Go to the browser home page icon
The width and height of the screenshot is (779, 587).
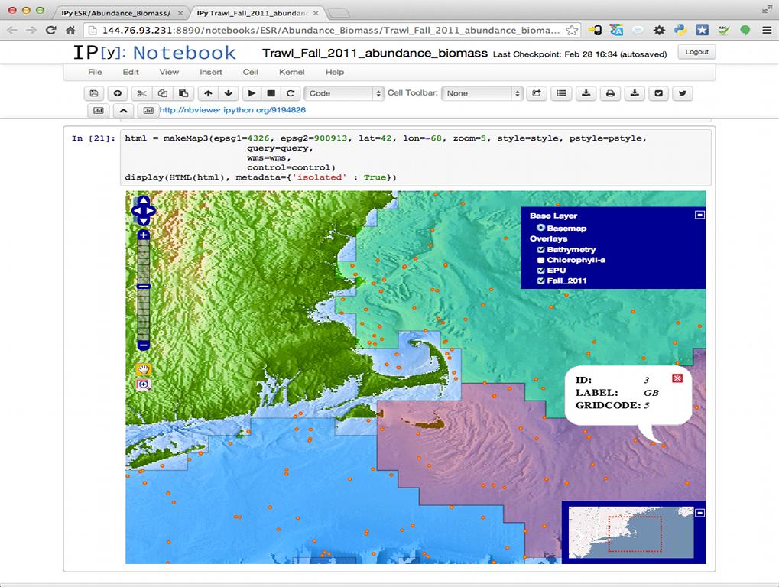70,31
